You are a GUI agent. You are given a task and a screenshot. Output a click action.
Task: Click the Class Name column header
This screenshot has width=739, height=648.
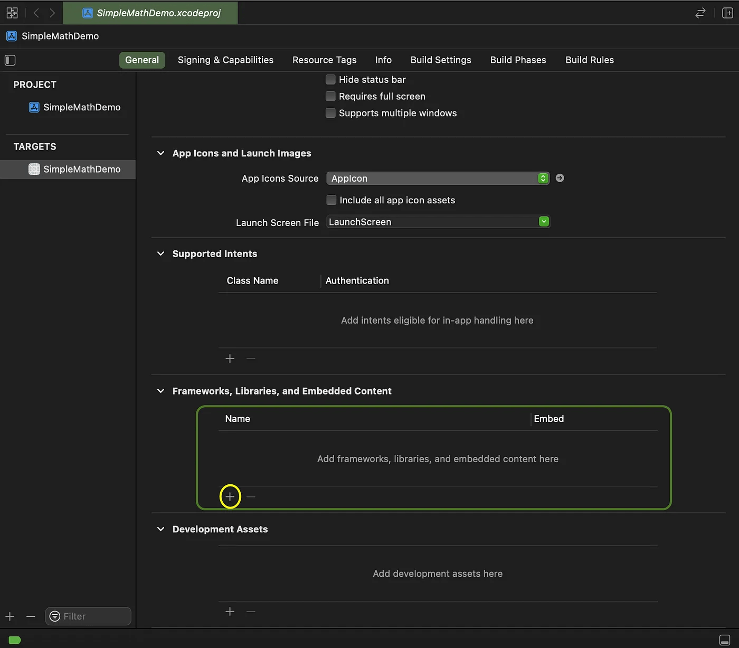(x=252, y=280)
